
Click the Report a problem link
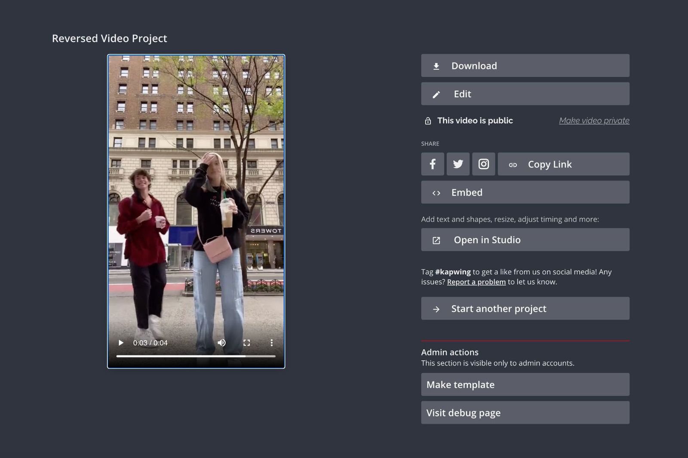click(x=476, y=282)
